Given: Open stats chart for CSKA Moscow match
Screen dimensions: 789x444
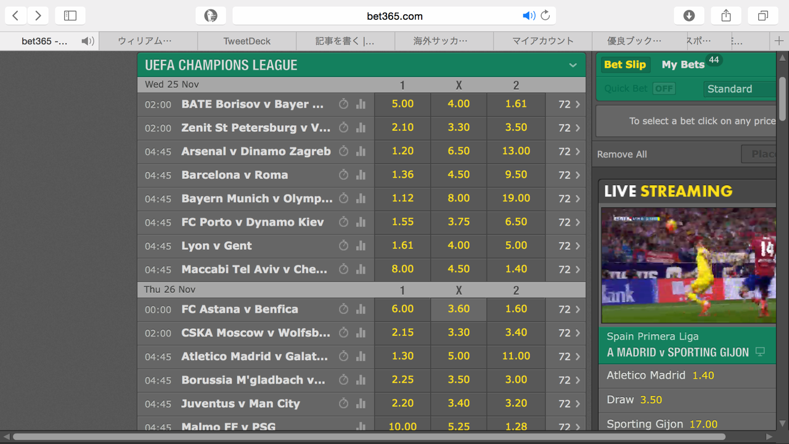Looking at the screenshot, I should (361, 333).
